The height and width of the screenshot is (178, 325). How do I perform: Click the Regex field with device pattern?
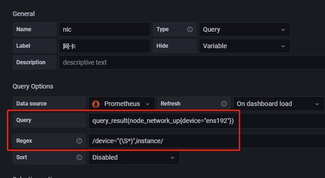[x=206, y=141]
